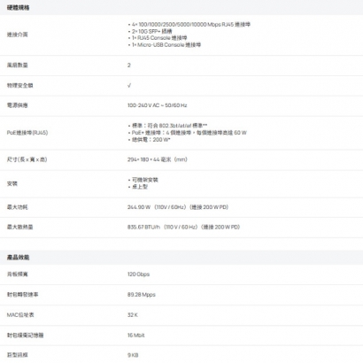Click the PoE+ line ending in '60 W'
The height and width of the screenshot is (363, 363).
click(x=187, y=133)
